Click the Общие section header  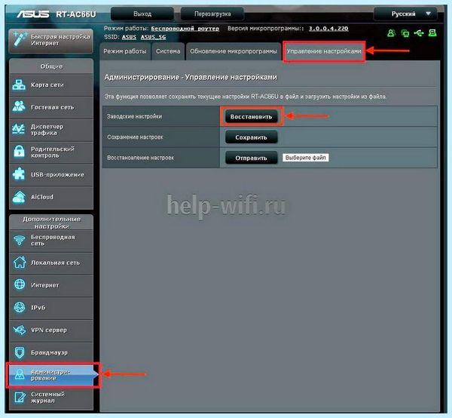pos(51,66)
